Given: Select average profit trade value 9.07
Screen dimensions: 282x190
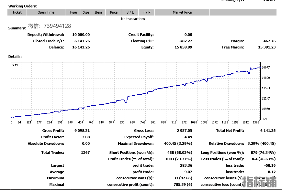Looking at the screenshot, I should tap(188, 172).
